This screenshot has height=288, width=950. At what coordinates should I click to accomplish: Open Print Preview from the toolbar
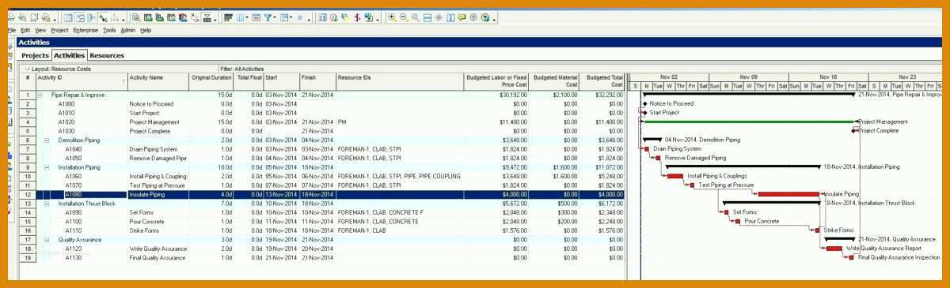point(22,17)
